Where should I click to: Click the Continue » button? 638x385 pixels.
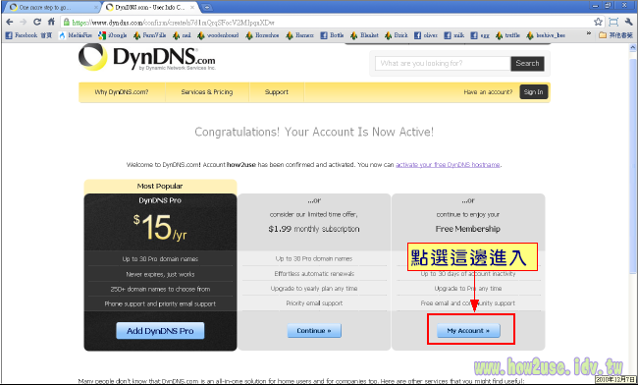coord(314,331)
